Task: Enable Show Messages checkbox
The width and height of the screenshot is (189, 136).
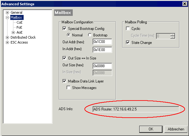Action: [68, 88]
